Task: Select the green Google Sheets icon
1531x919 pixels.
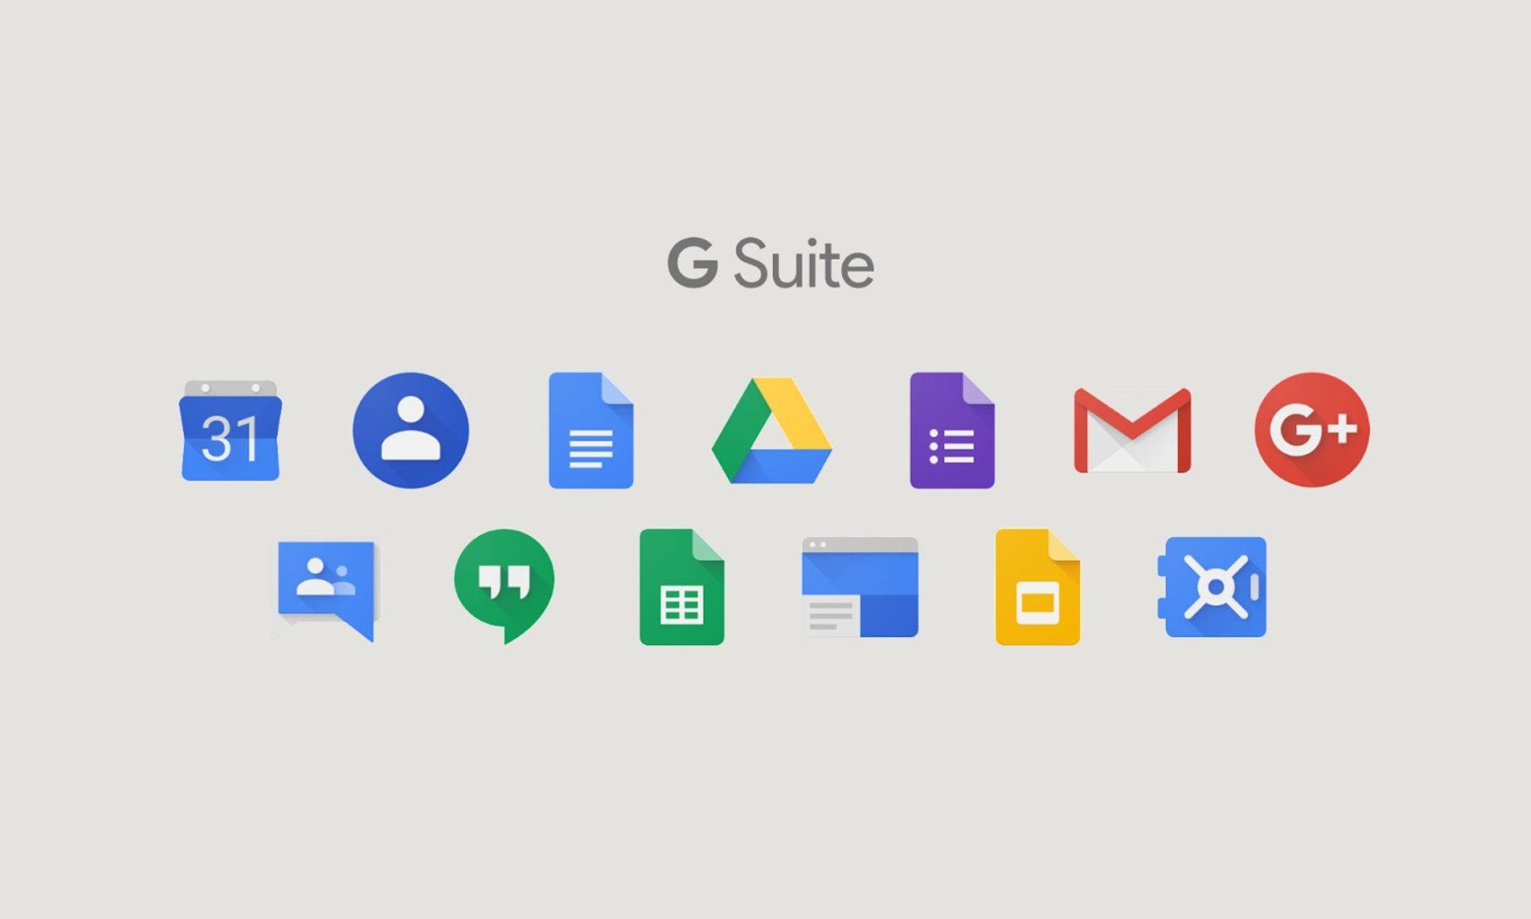Action: point(682,587)
